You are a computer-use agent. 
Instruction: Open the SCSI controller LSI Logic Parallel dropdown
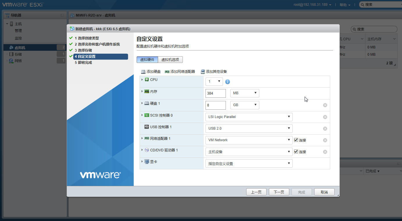(x=249, y=117)
